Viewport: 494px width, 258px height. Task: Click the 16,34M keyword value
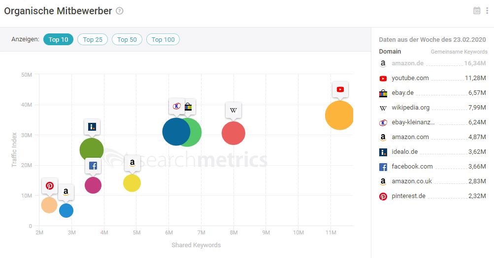coord(475,63)
